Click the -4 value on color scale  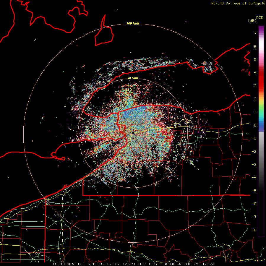pyautogui.click(x=254, y=178)
